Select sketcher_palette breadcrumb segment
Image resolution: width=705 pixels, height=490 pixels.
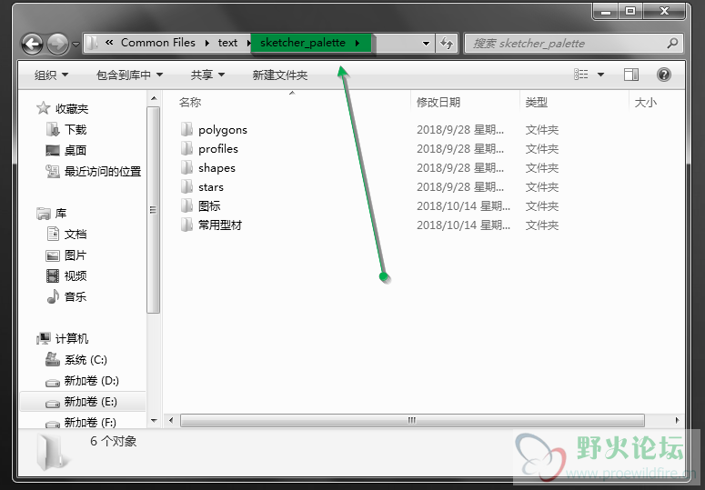303,43
